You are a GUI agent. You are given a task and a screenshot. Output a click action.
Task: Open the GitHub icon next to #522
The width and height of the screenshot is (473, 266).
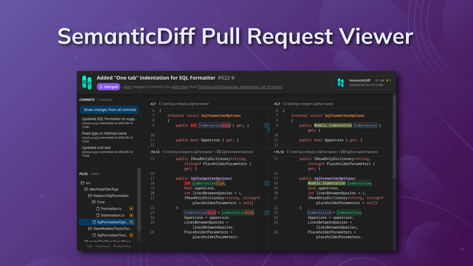pos(233,78)
